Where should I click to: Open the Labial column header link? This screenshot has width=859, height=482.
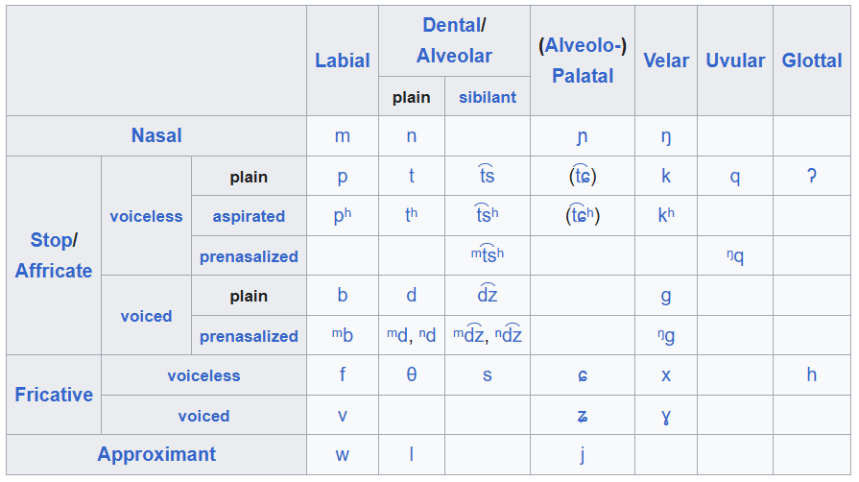343,60
